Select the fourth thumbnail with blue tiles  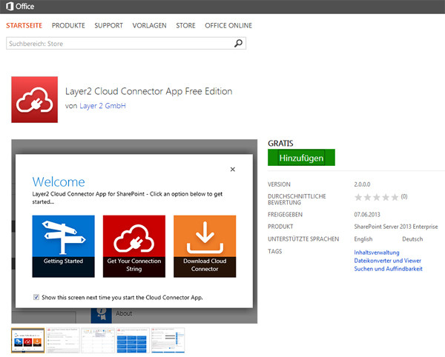(133, 340)
